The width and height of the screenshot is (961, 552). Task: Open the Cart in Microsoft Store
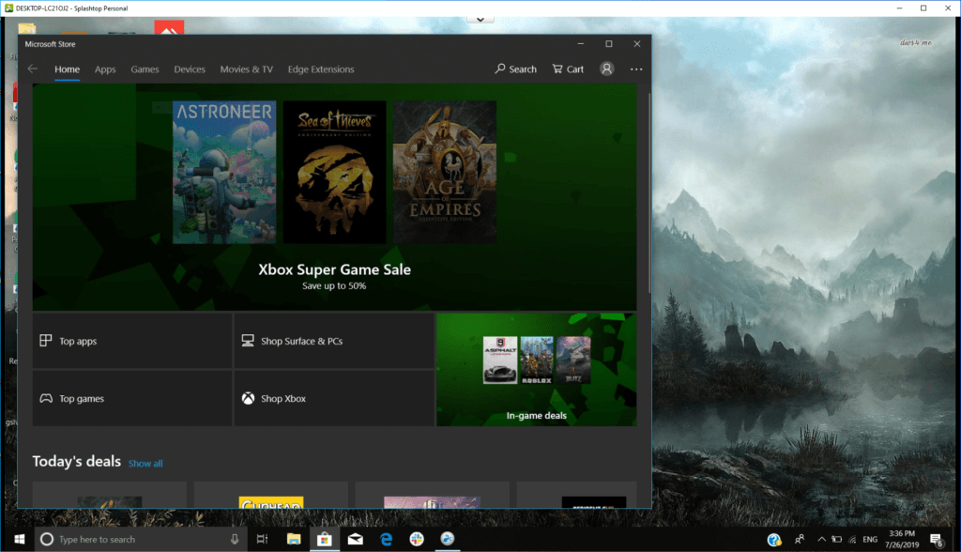coord(567,69)
